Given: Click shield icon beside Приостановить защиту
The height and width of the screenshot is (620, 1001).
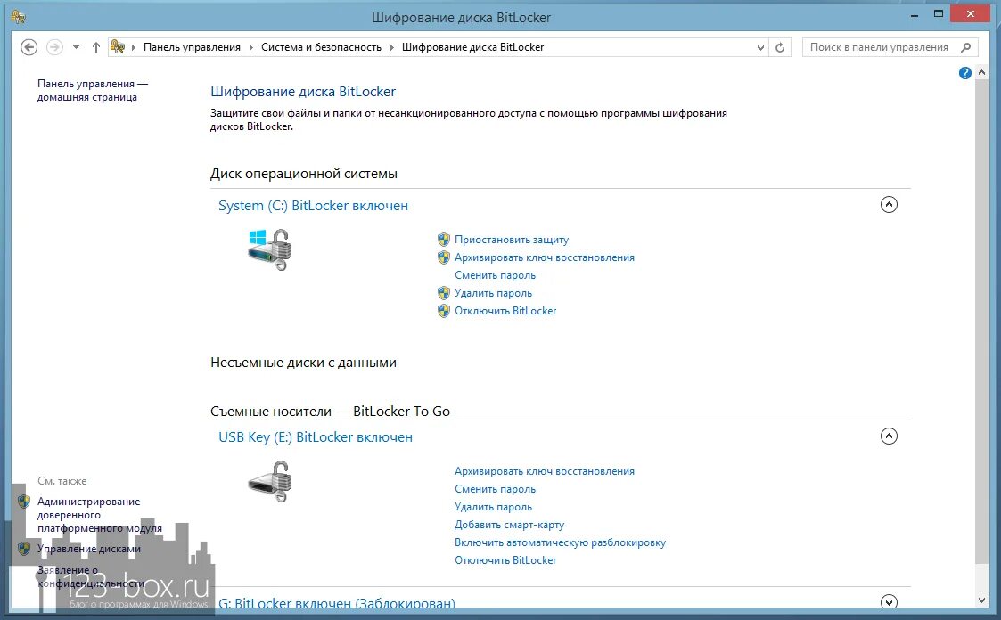Looking at the screenshot, I should point(444,240).
